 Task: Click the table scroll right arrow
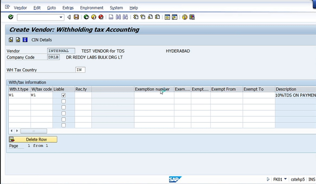[17, 131]
